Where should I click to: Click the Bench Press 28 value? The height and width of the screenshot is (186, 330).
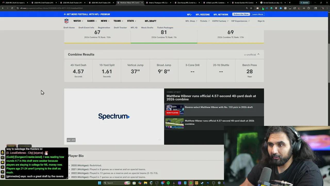pyautogui.click(x=250, y=72)
